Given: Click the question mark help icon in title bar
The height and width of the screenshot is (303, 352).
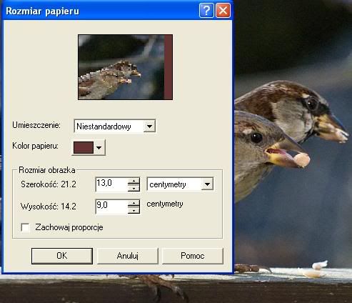Looking at the screenshot, I should click(x=206, y=11).
